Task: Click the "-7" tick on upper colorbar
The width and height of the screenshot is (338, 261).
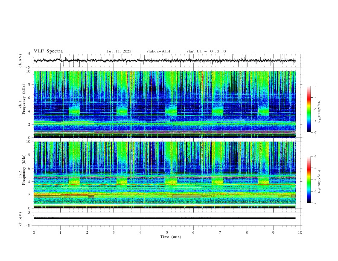Action: click(x=315, y=132)
